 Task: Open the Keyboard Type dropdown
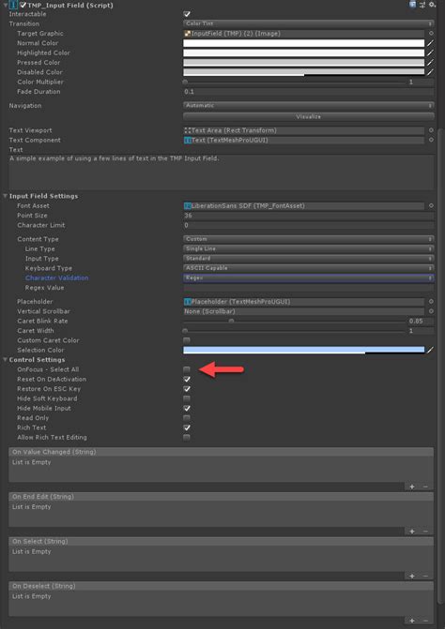pos(309,268)
